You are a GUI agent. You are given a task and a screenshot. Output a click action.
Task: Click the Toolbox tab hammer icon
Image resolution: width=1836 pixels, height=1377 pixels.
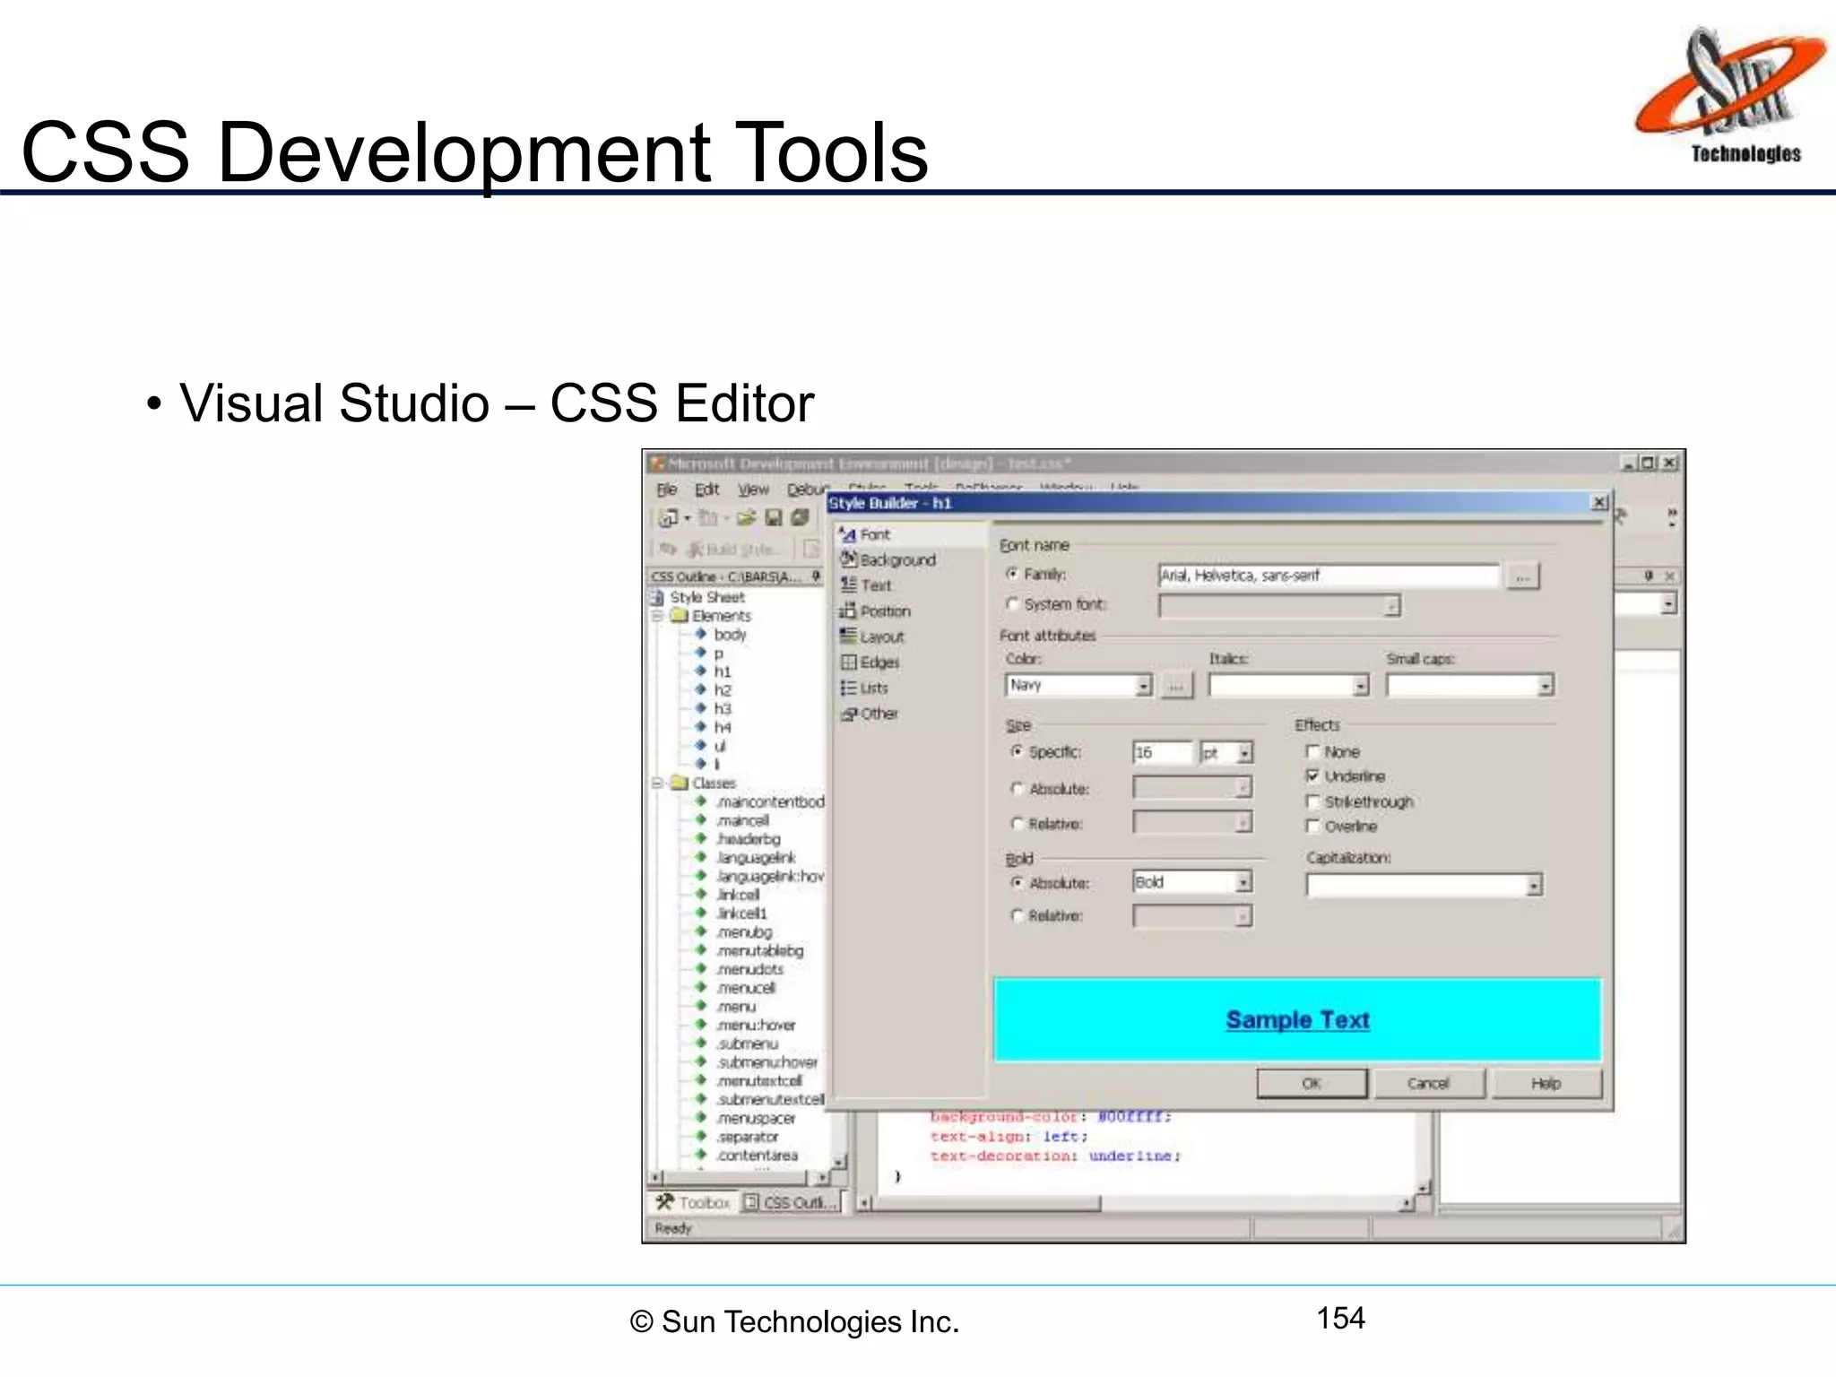pos(664,1202)
